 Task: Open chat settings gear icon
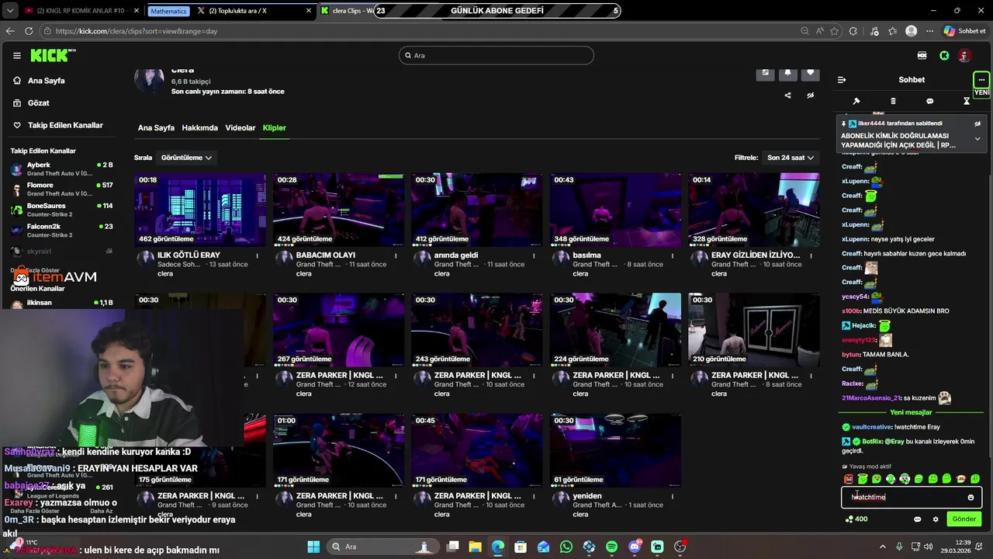tap(936, 519)
